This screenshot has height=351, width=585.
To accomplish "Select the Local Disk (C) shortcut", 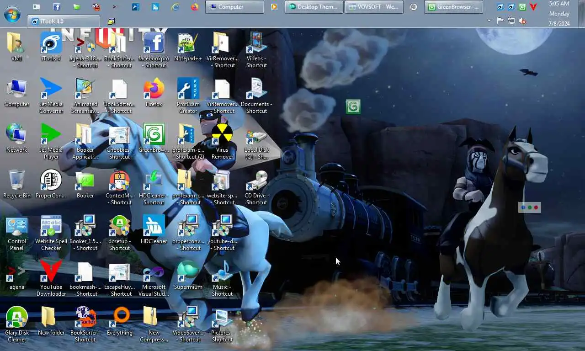I will [256, 141].
